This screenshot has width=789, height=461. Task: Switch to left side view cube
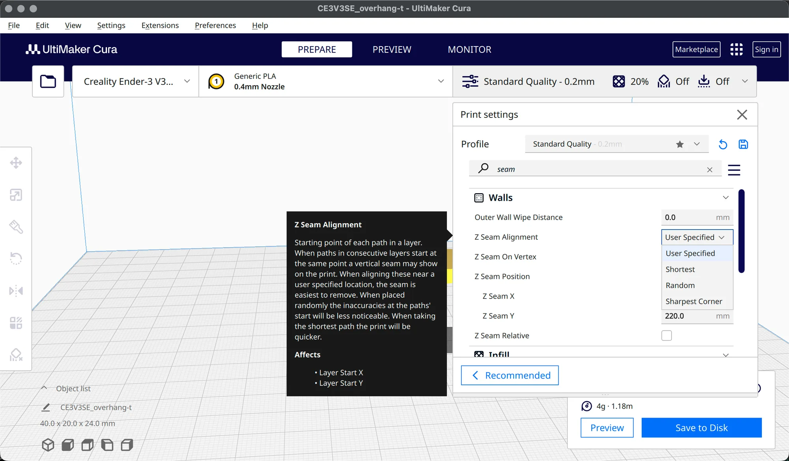(x=107, y=445)
